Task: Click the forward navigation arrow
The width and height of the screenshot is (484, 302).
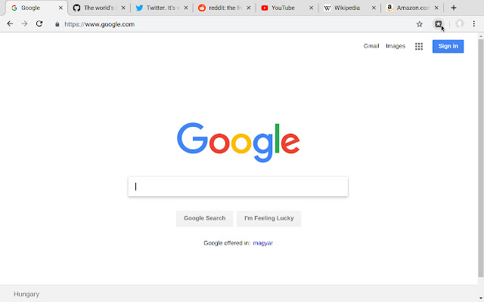Action: click(24, 23)
